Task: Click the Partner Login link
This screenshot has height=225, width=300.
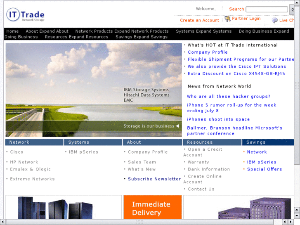Action: pyautogui.click(x=246, y=19)
